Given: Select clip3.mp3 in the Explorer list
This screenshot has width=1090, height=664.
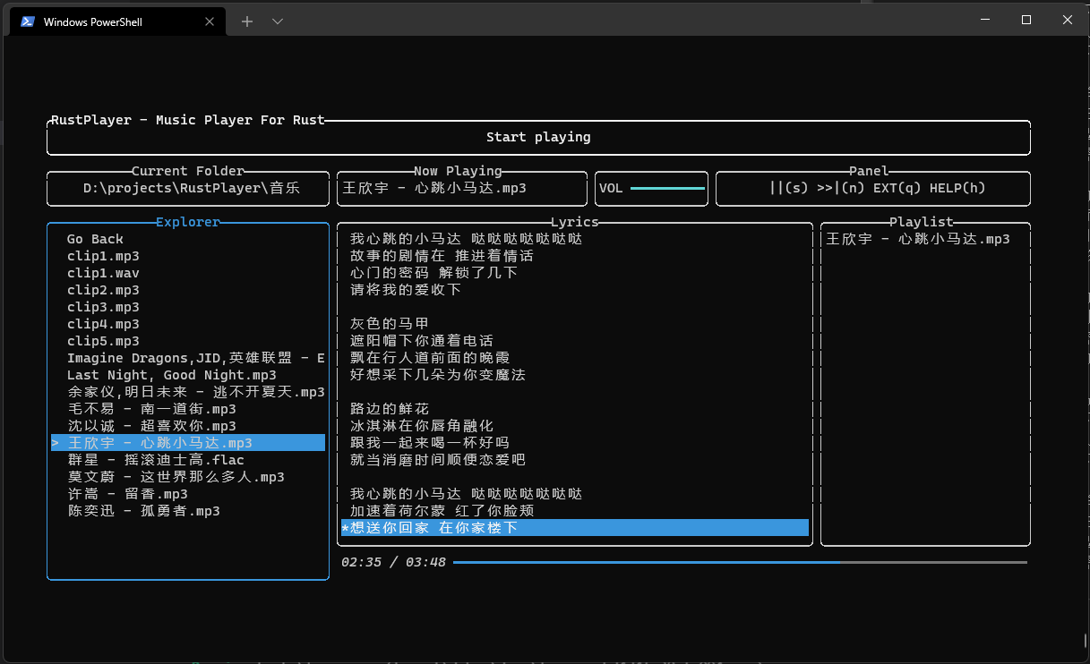Looking at the screenshot, I should pyautogui.click(x=103, y=307).
